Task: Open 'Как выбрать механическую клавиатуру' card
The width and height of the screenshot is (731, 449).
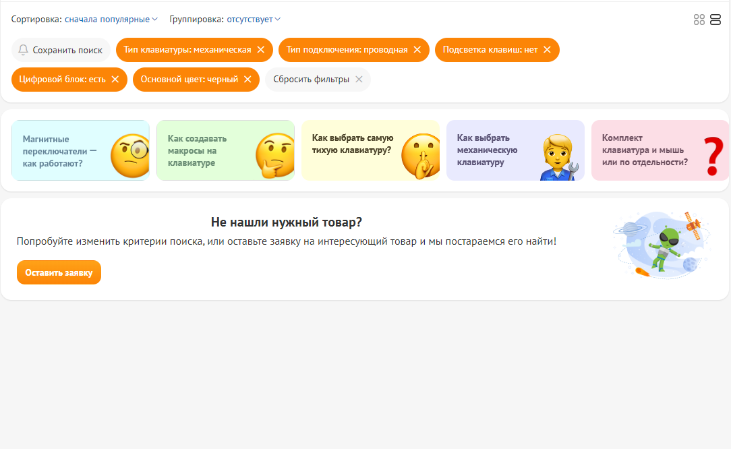Action: tap(515, 150)
